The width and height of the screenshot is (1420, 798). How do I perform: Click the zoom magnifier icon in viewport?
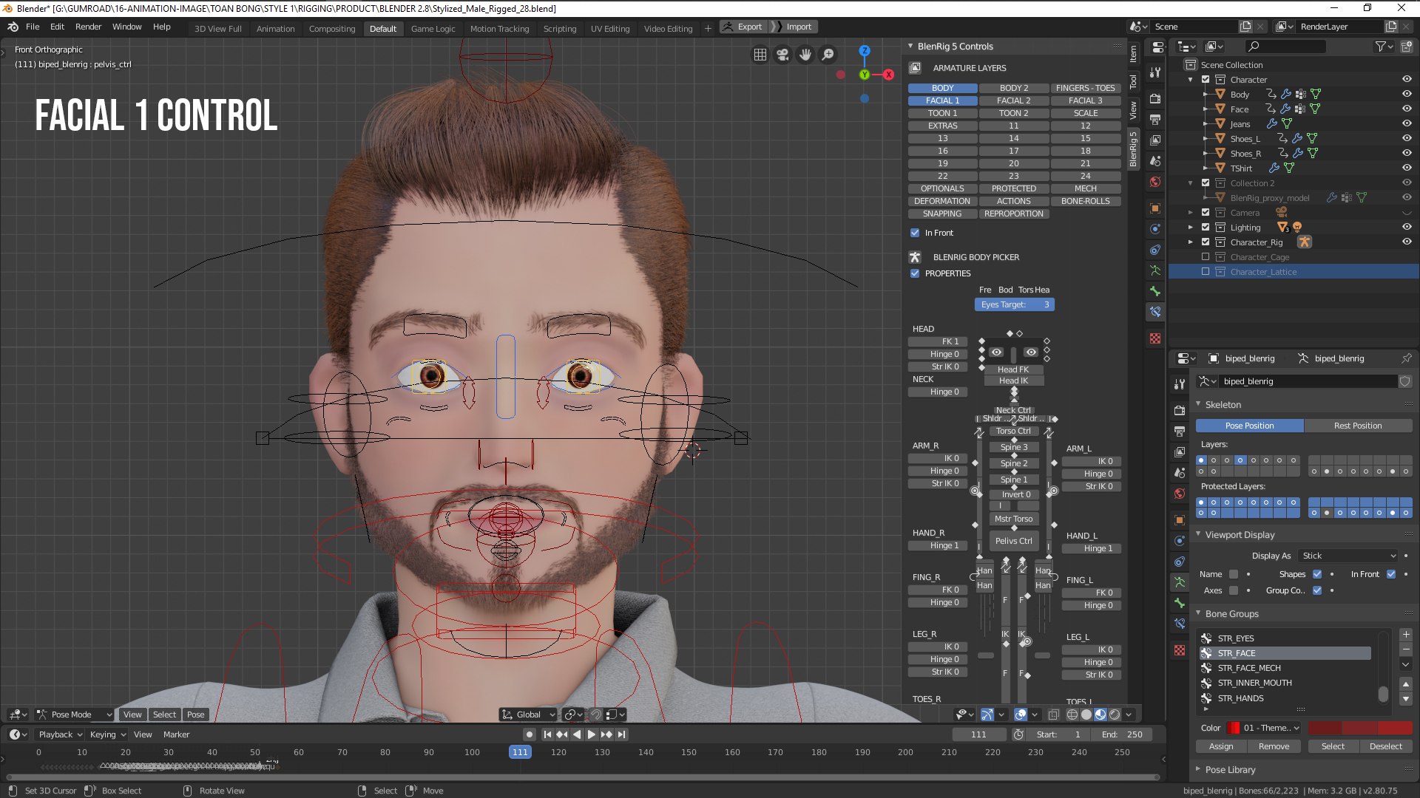point(828,55)
